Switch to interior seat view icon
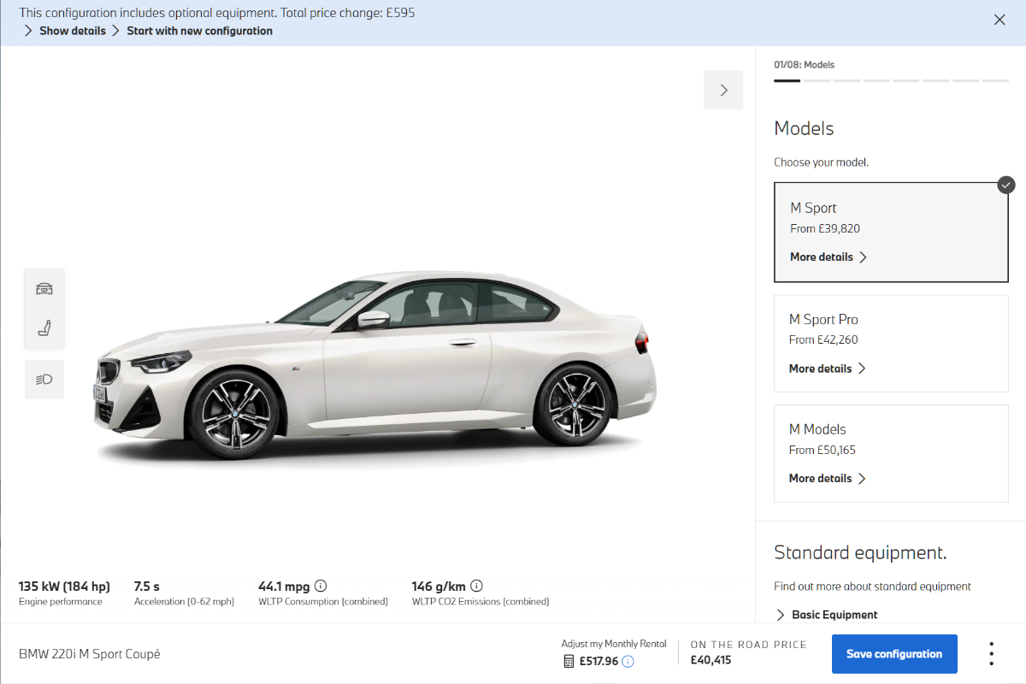The image size is (1026, 684). [44, 327]
